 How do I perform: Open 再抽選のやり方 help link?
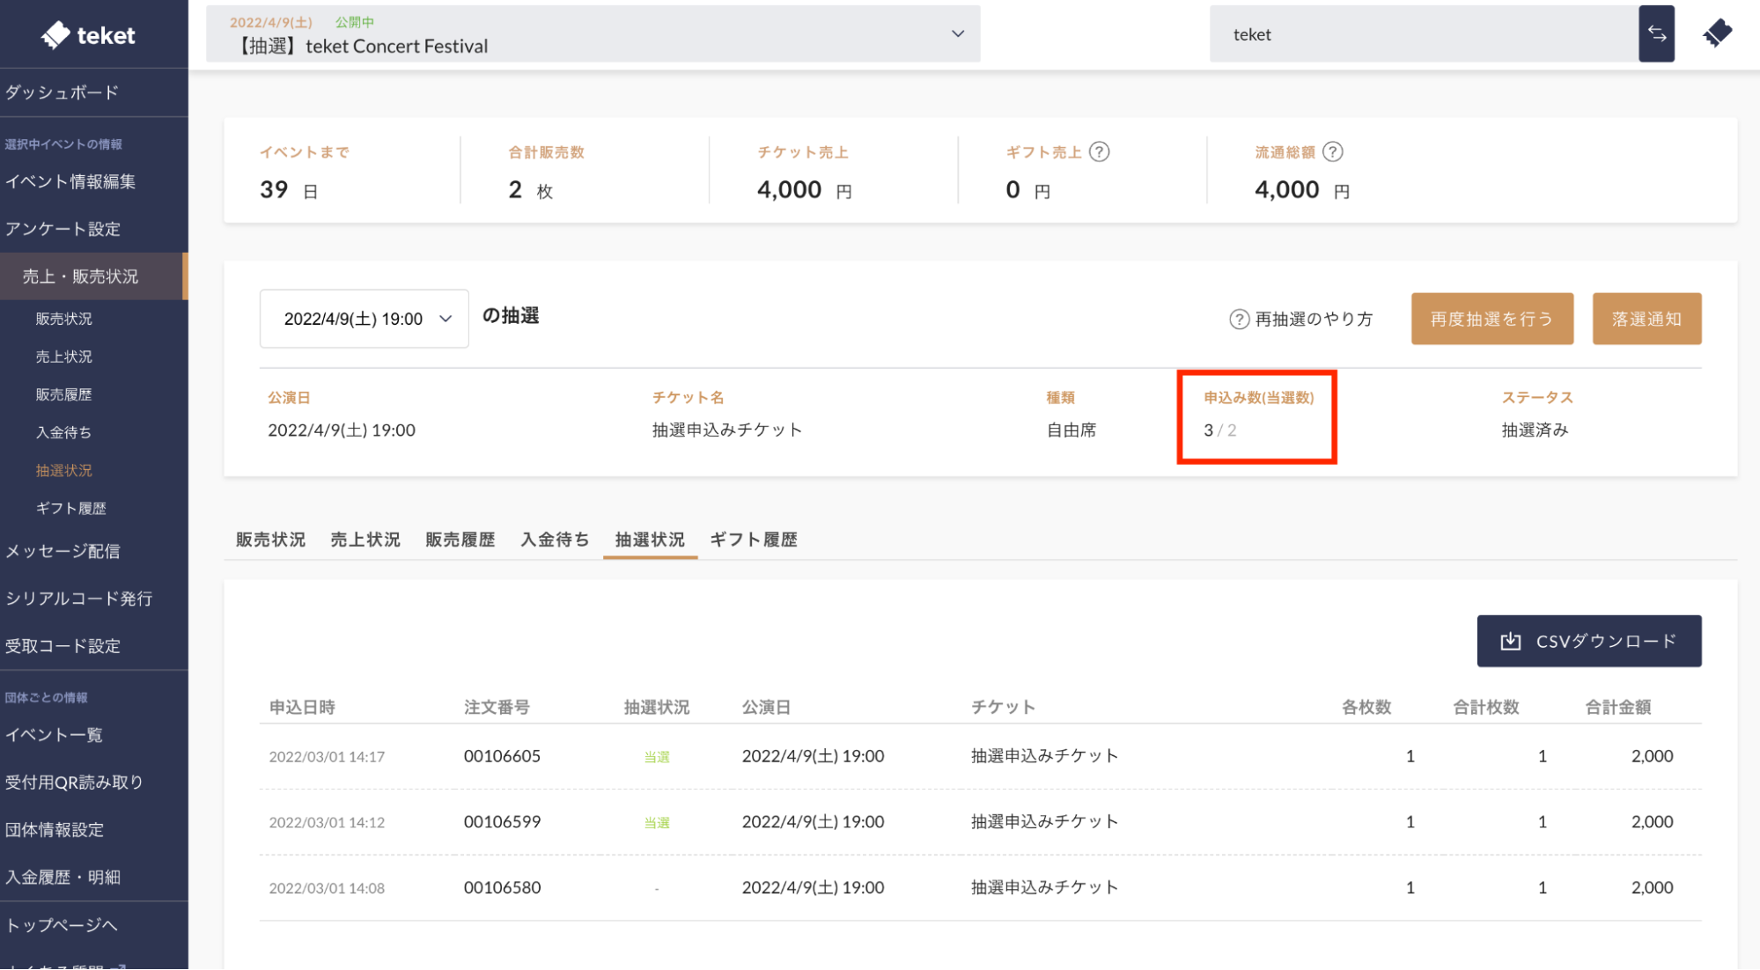click(1301, 319)
